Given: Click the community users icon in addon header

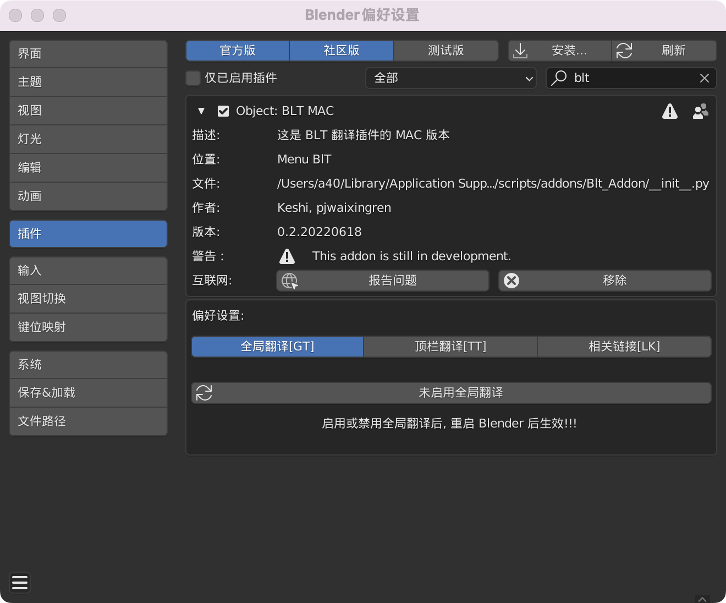Looking at the screenshot, I should tap(700, 111).
